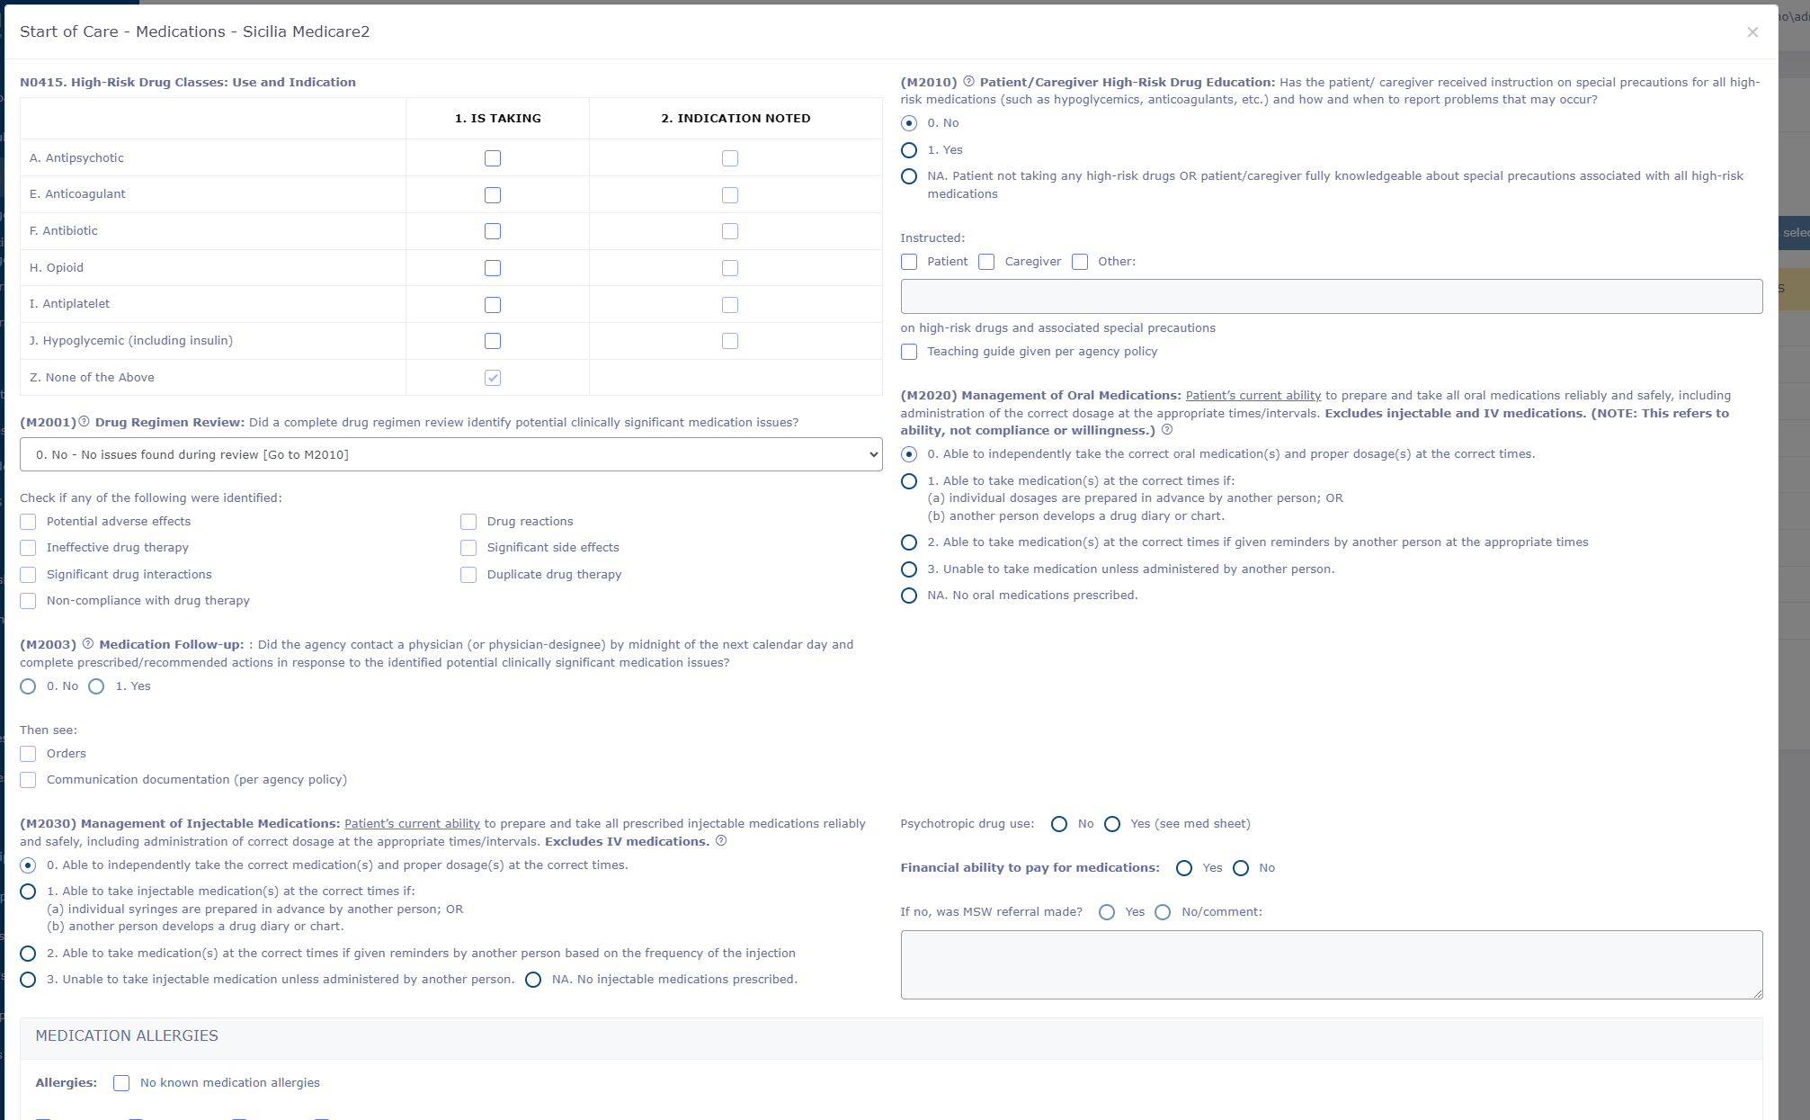The image size is (1810, 1120).
Task: Check Hypoglycemic Is Taking box
Action: [493, 341]
